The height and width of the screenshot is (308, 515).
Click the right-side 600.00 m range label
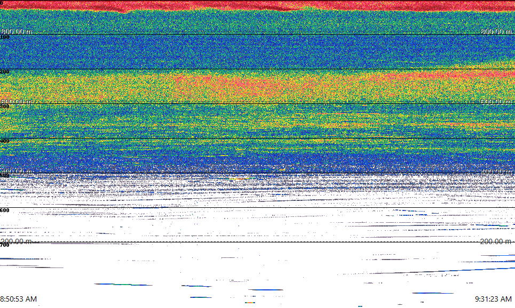496,102
